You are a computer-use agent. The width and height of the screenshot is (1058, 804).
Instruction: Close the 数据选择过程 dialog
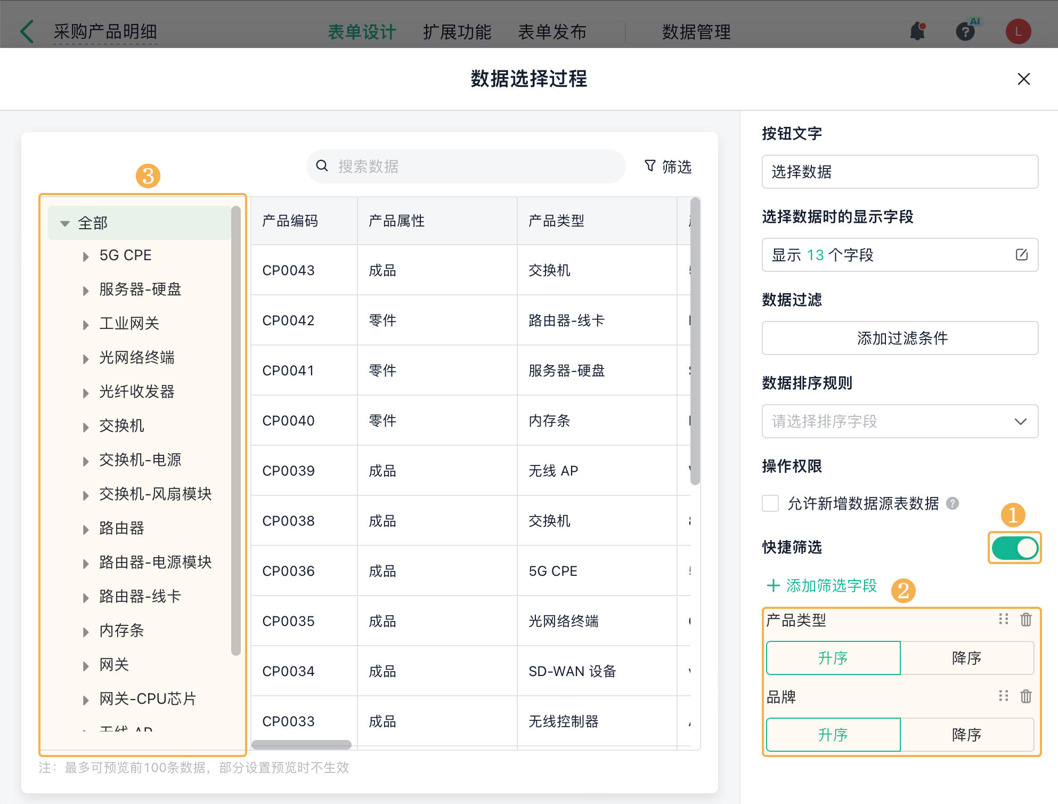coord(1023,79)
